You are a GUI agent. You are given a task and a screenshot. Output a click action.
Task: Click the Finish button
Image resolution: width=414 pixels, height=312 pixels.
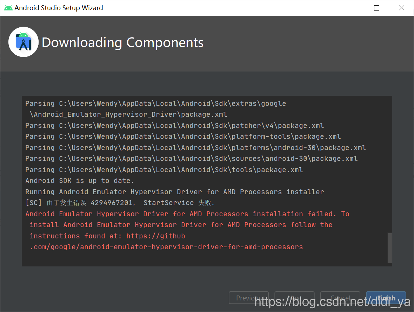tap(386, 298)
